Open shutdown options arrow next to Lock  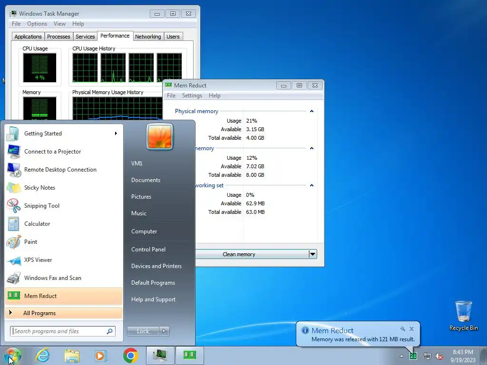[164, 331]
